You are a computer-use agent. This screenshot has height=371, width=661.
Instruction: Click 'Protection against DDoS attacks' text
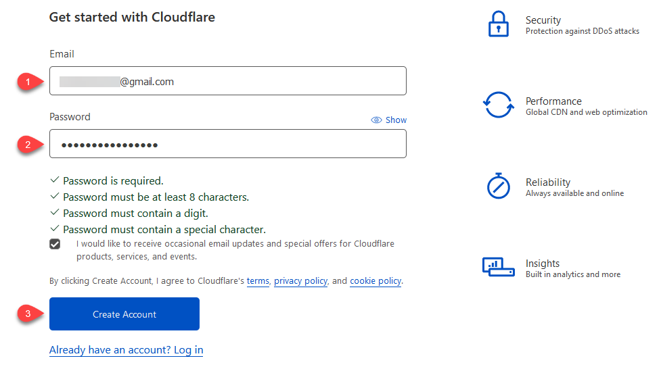click(x=582, y=31)
